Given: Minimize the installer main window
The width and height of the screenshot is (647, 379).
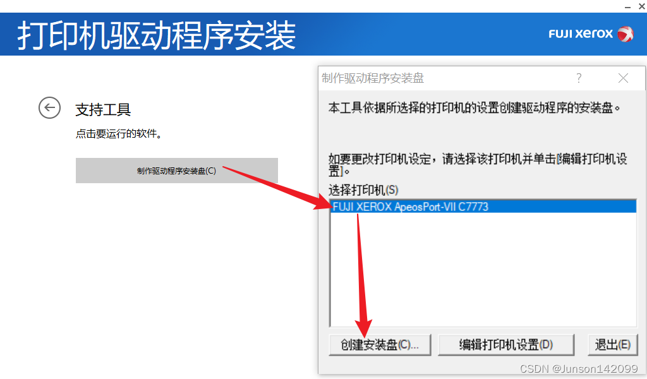Looking at the screenshot, I should [x=627, y=6].
